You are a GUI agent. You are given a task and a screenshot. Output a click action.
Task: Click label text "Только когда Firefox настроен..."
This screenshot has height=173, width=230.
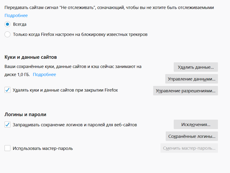tap(80, 34)
